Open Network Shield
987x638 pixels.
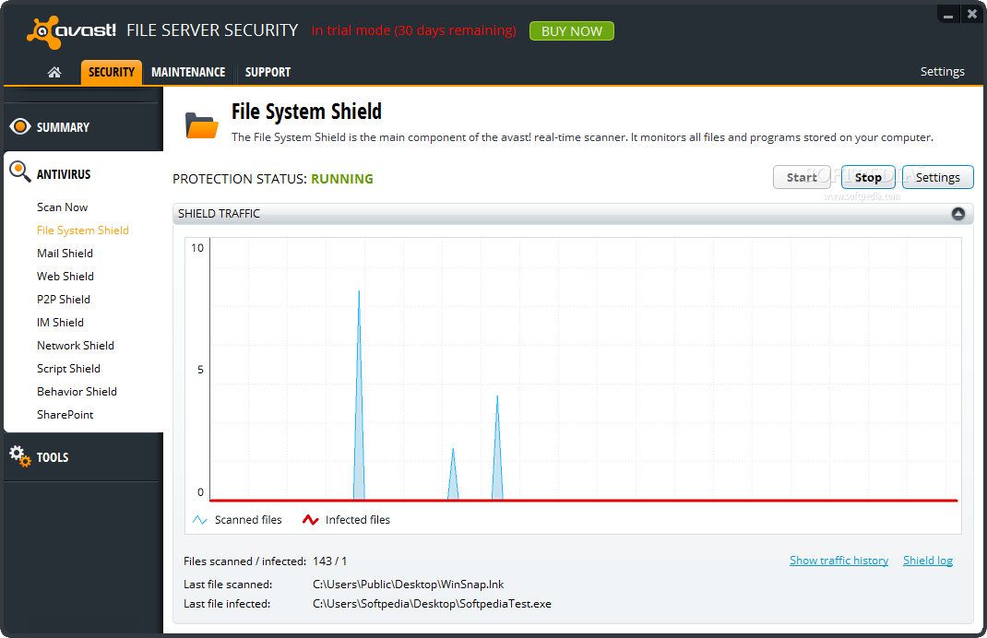[76, 346]
